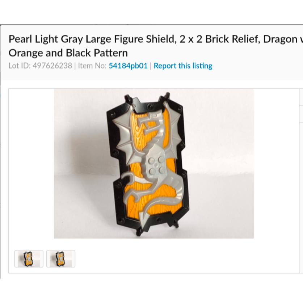Click the 'Dragon' word in title
The height and width of the screenshot is (303, 303).
(x=280, y=39)
